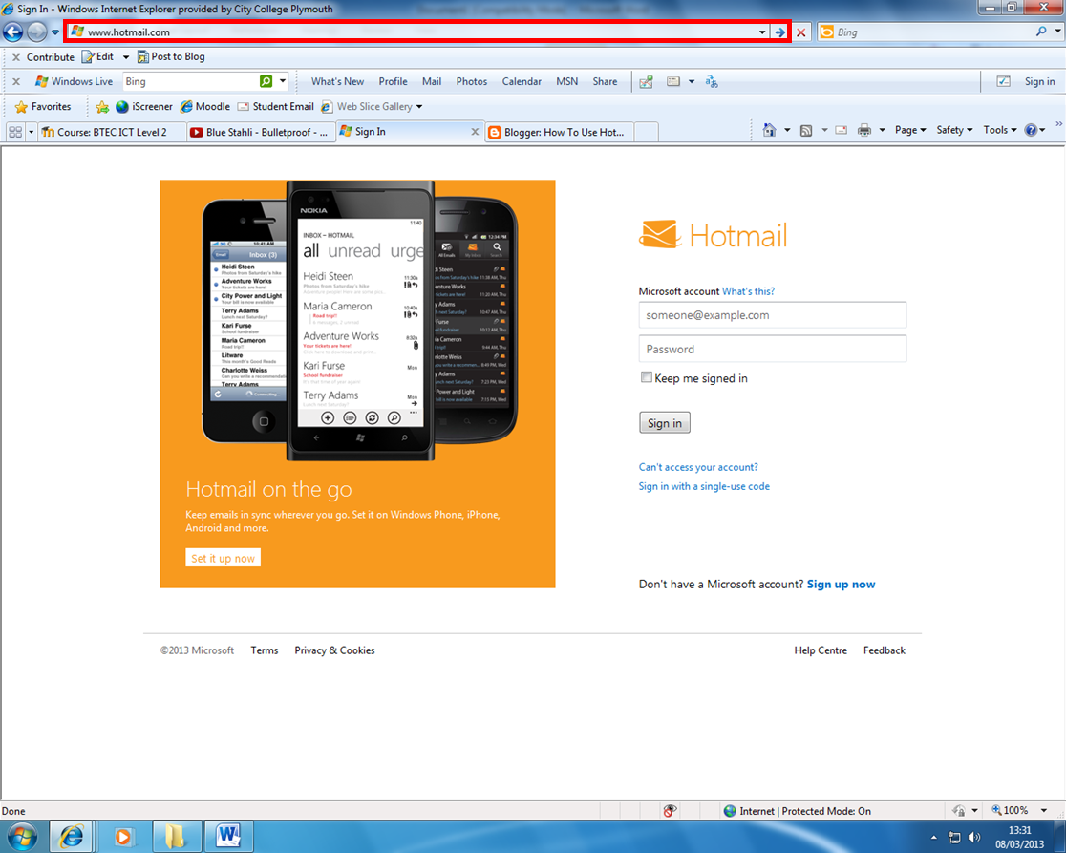Screen dimensions: 1066x853
Task: Follow the Sign up now link
Action: (841, 584)
